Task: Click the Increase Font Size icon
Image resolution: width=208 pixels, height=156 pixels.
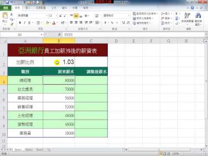Action: (x=60, y=16)
